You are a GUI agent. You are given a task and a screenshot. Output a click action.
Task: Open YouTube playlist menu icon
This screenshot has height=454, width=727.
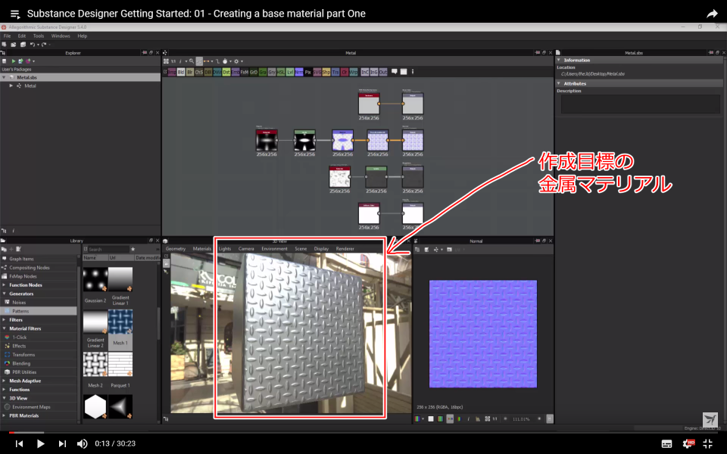[15, 14]
